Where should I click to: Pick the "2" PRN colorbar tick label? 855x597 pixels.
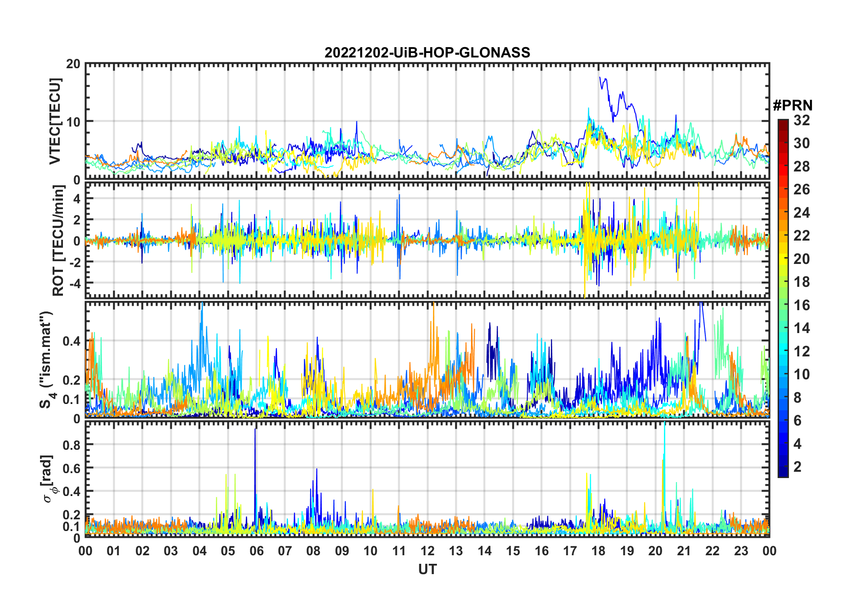click(x=797, y=467)
